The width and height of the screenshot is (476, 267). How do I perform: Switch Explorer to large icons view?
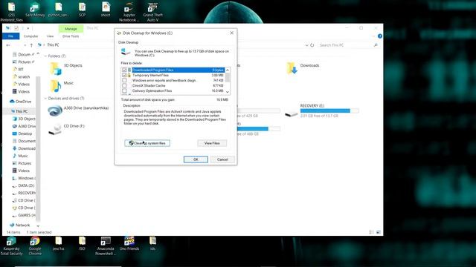coord(379,232)
